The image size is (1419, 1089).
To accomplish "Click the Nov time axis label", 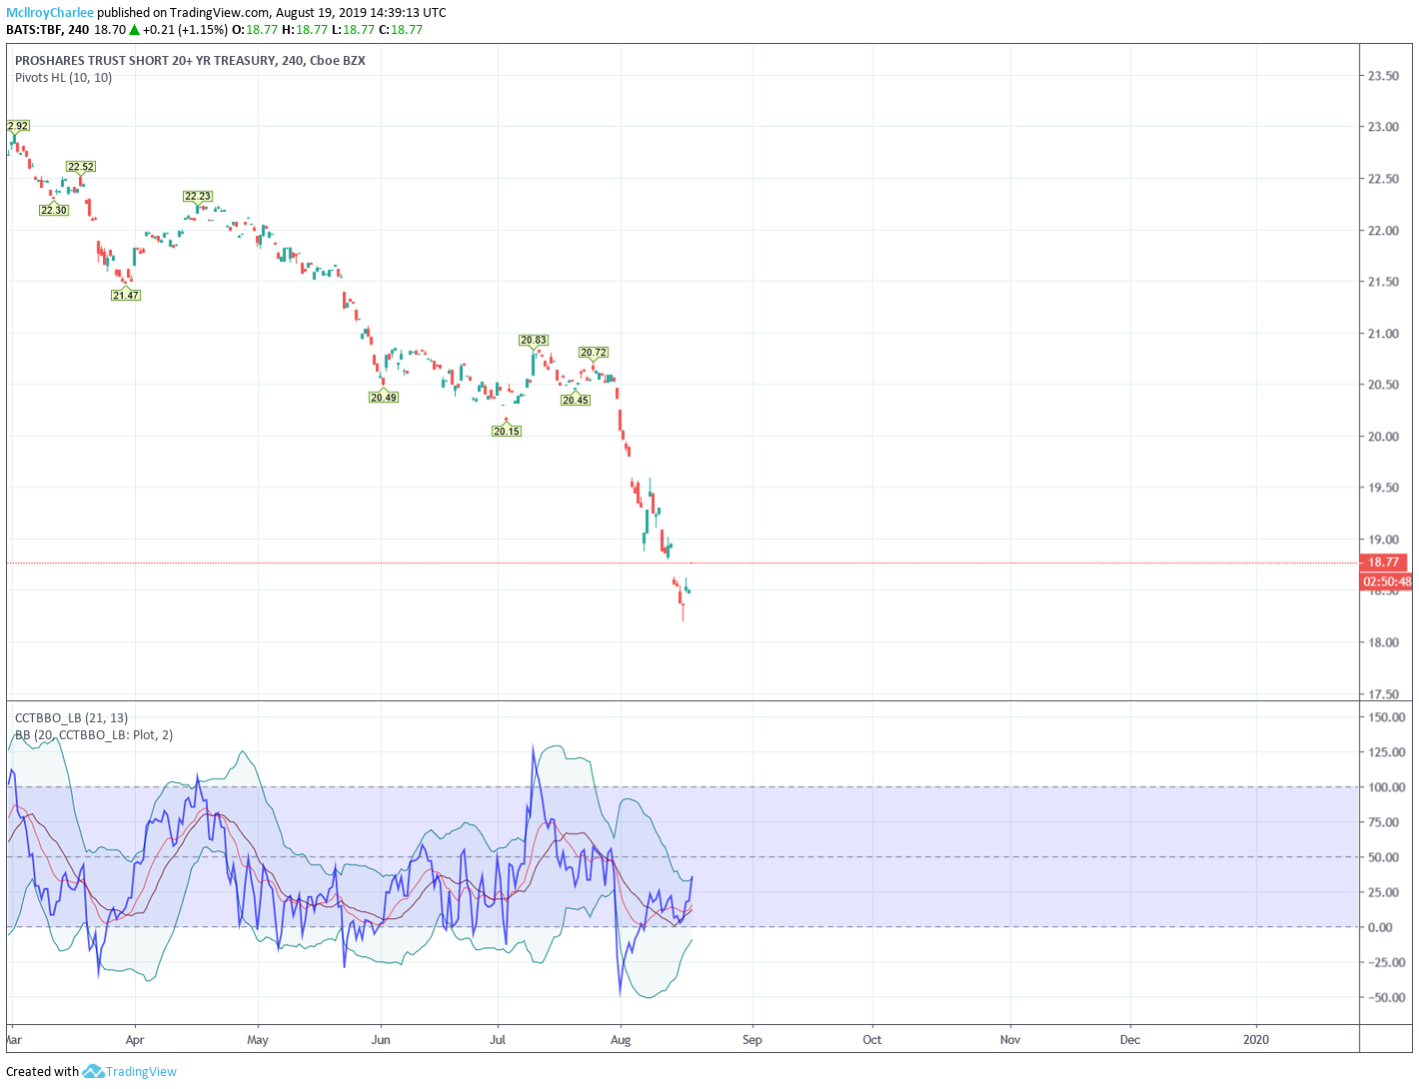I will (1010, 1039).
